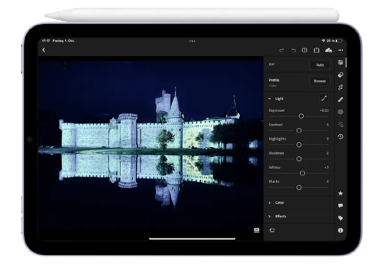The height and width of the screenshot is (269, 384).
Task: Click the Whites value +9
Action: tap(326, 168)
